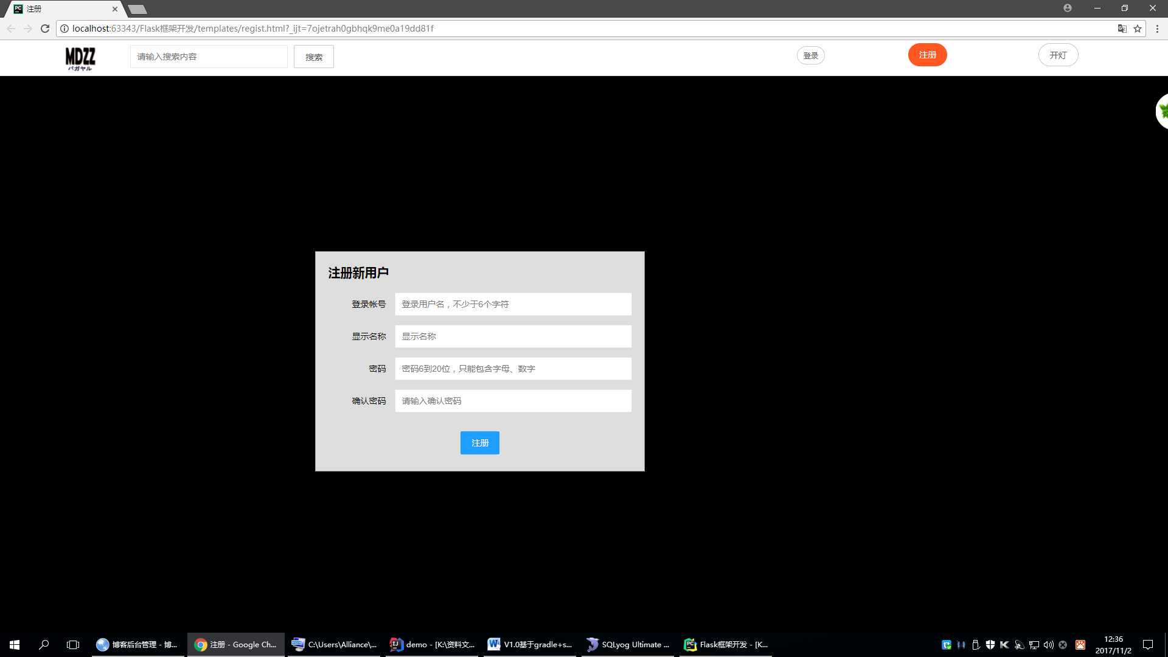Focus the 密码 password input
1168x657 pixels.
[513, 369]
